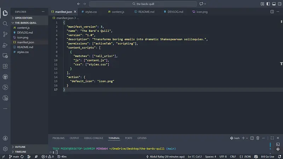This screenshot has height=159, width=283.
Task: Open the GitHub view in activity bar
Action: (x=5, y=77)
